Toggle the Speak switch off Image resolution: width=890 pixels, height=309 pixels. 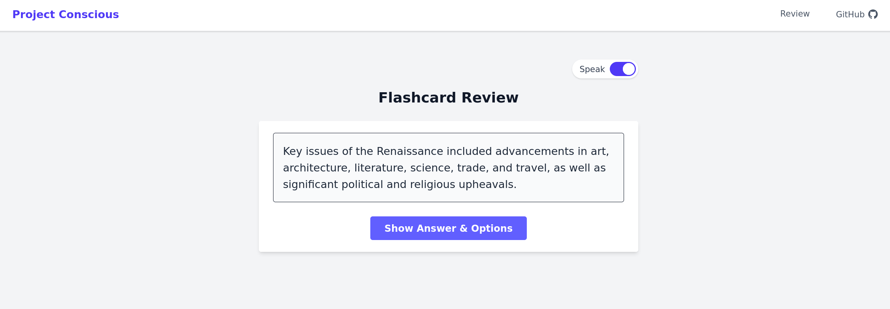pos(623,69)
